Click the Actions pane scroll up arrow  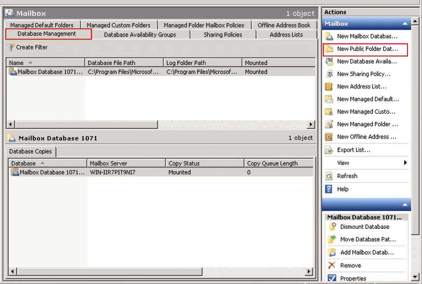click(x=415, y=21)
